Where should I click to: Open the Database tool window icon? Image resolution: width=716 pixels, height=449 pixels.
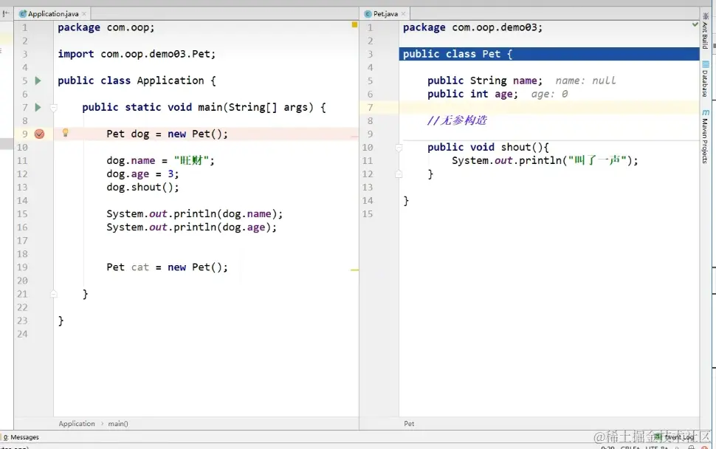point(706,65)
